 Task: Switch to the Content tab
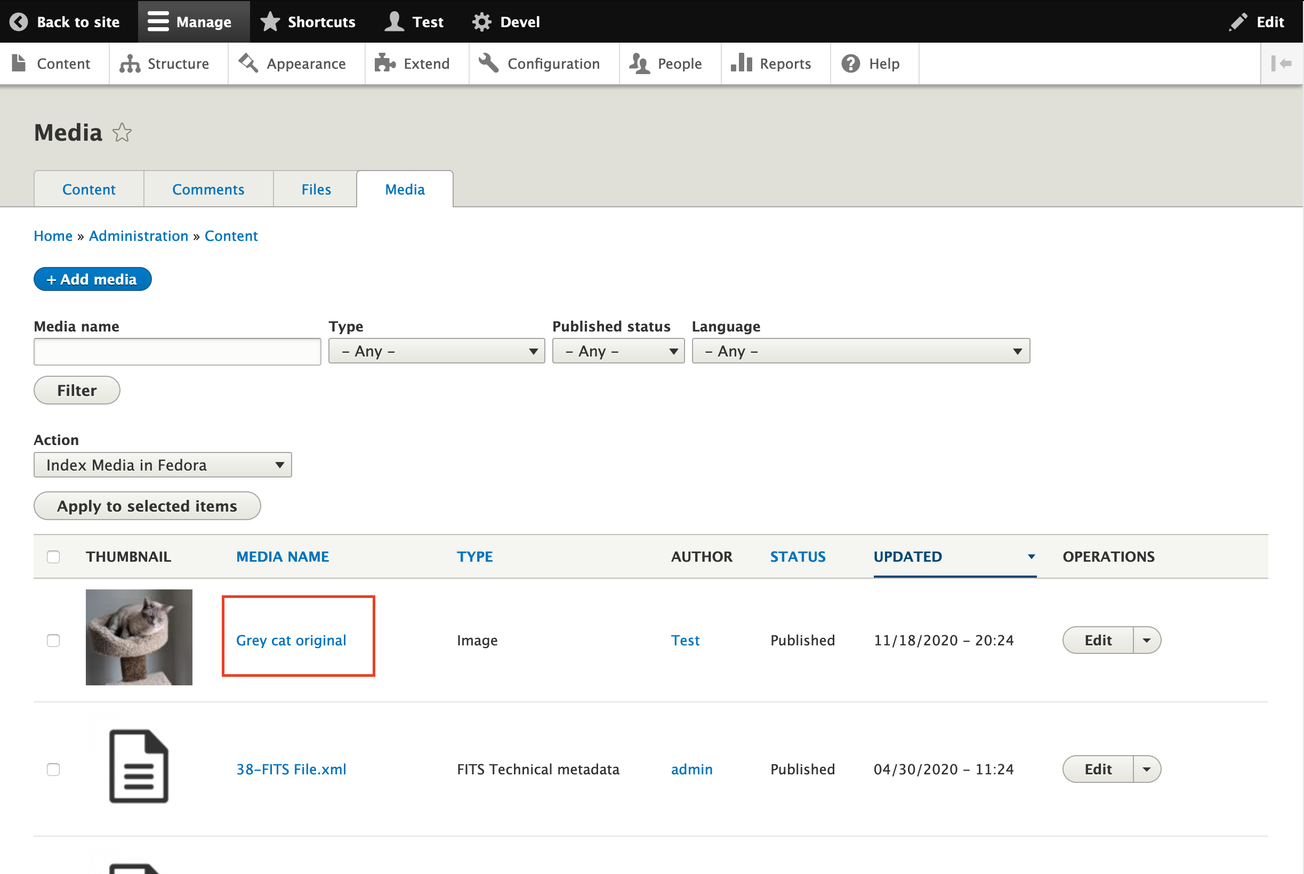[89, 189]
